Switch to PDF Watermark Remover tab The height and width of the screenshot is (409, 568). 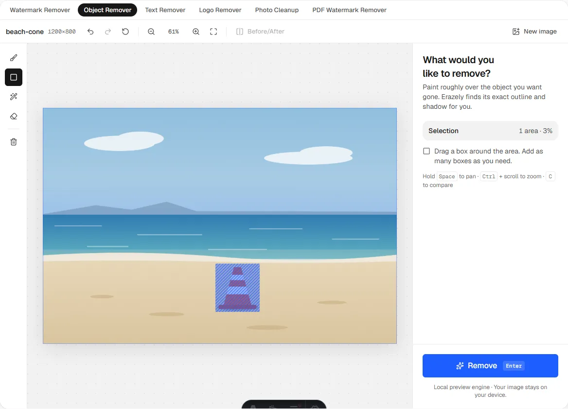click(x=349, y=10)
